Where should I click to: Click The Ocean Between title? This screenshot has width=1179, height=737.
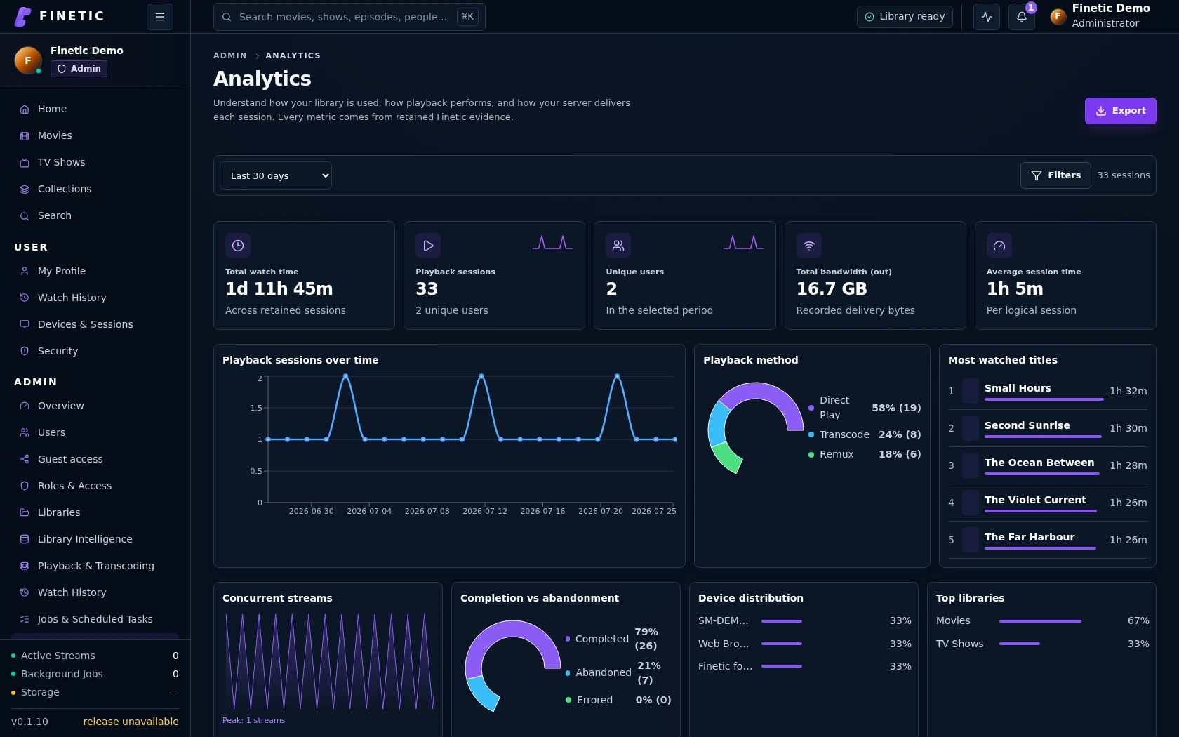(1039, 463)
